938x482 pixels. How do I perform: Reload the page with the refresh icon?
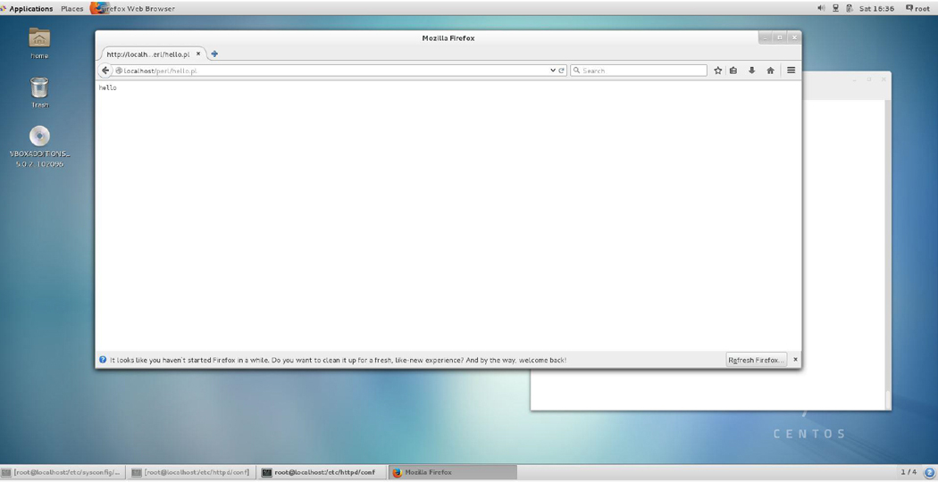[x=562, y=71]
